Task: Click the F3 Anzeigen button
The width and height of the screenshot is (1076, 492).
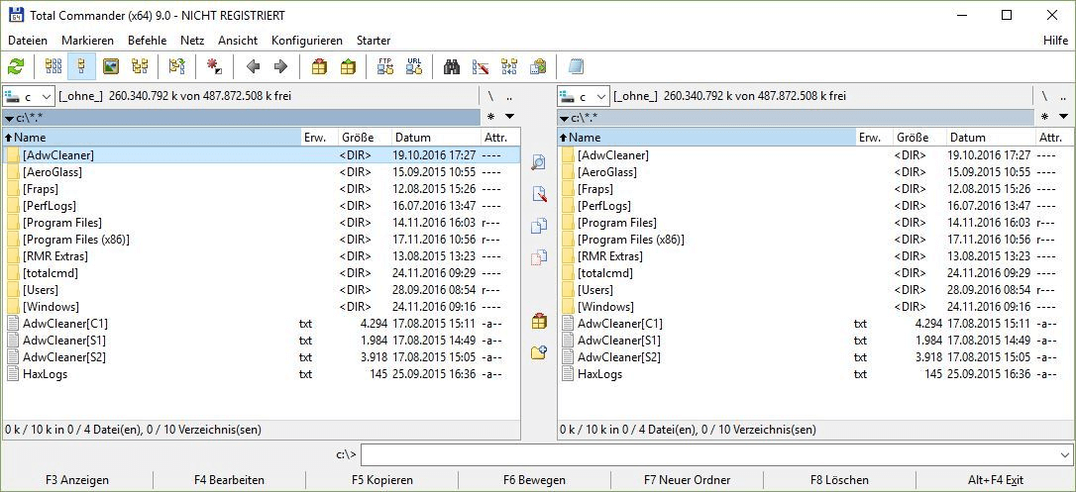Action: pyautogui.click(x=77, y=480)
